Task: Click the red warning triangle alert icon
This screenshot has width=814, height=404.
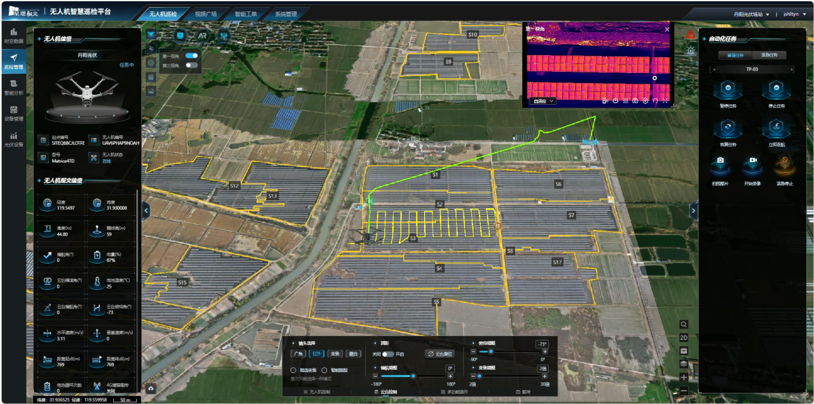Action: (x=691, y=34)
